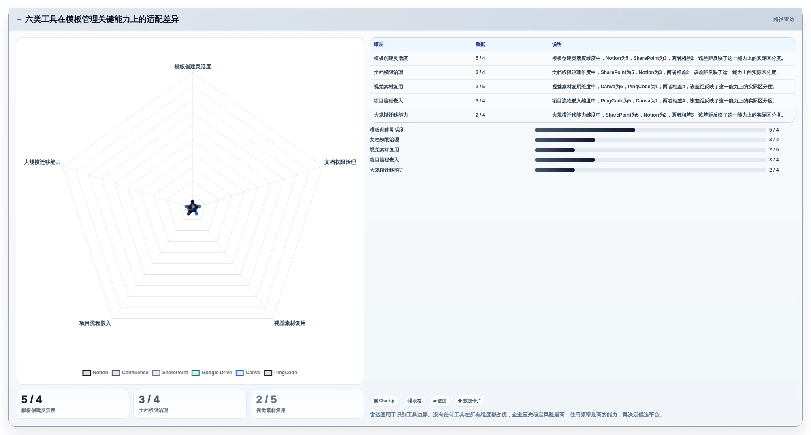
Task: Select the 视觉素材复用 table row name
Action: pos(388,87)
